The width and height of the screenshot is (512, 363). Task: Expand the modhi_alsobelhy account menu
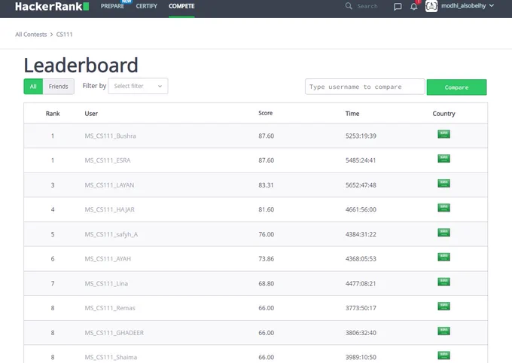point(468,5)
